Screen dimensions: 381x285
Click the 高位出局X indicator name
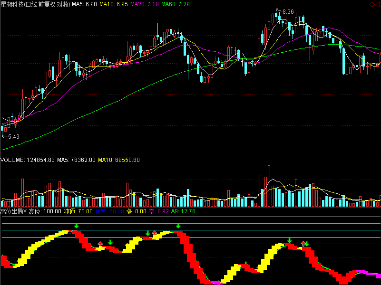14,211
